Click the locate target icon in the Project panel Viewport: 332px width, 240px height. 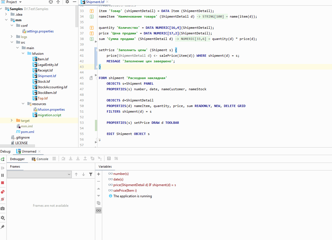[x=51, y=2]
